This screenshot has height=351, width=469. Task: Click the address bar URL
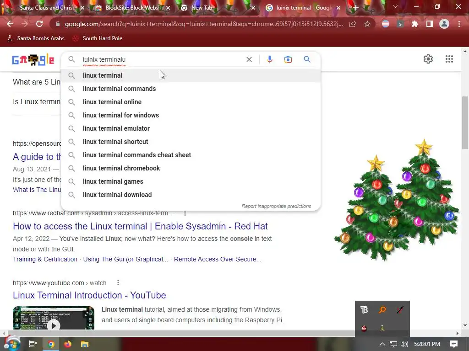point(203,24)
